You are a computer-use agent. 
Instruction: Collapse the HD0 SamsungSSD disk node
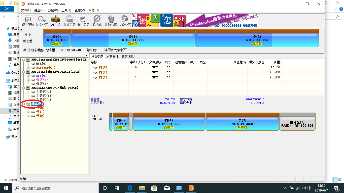tap(24, 60)
